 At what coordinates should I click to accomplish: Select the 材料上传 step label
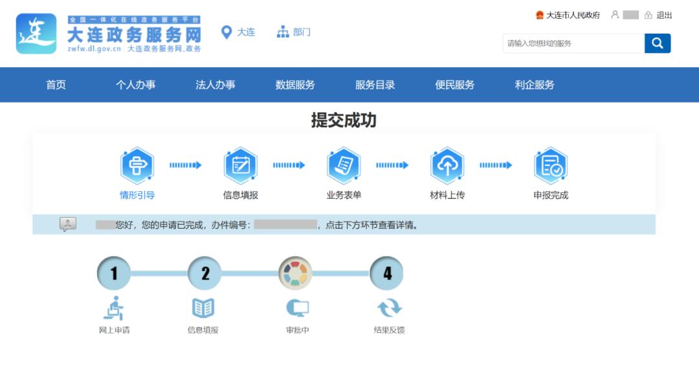pyautogui.click(x=447, y=195)
